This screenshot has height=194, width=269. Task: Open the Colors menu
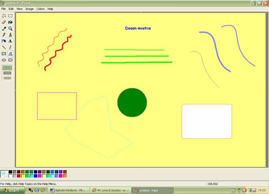tap(41, 9)
